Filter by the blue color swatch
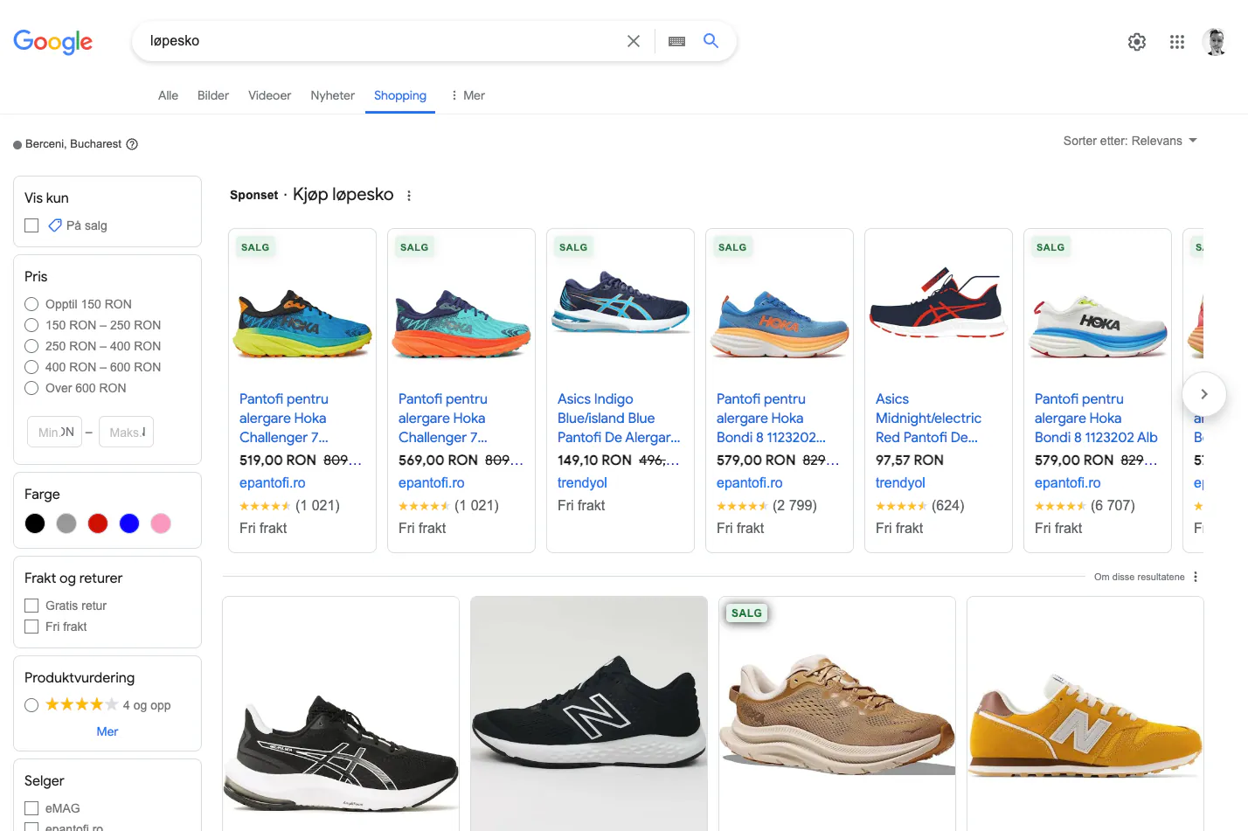 point(129,523)
